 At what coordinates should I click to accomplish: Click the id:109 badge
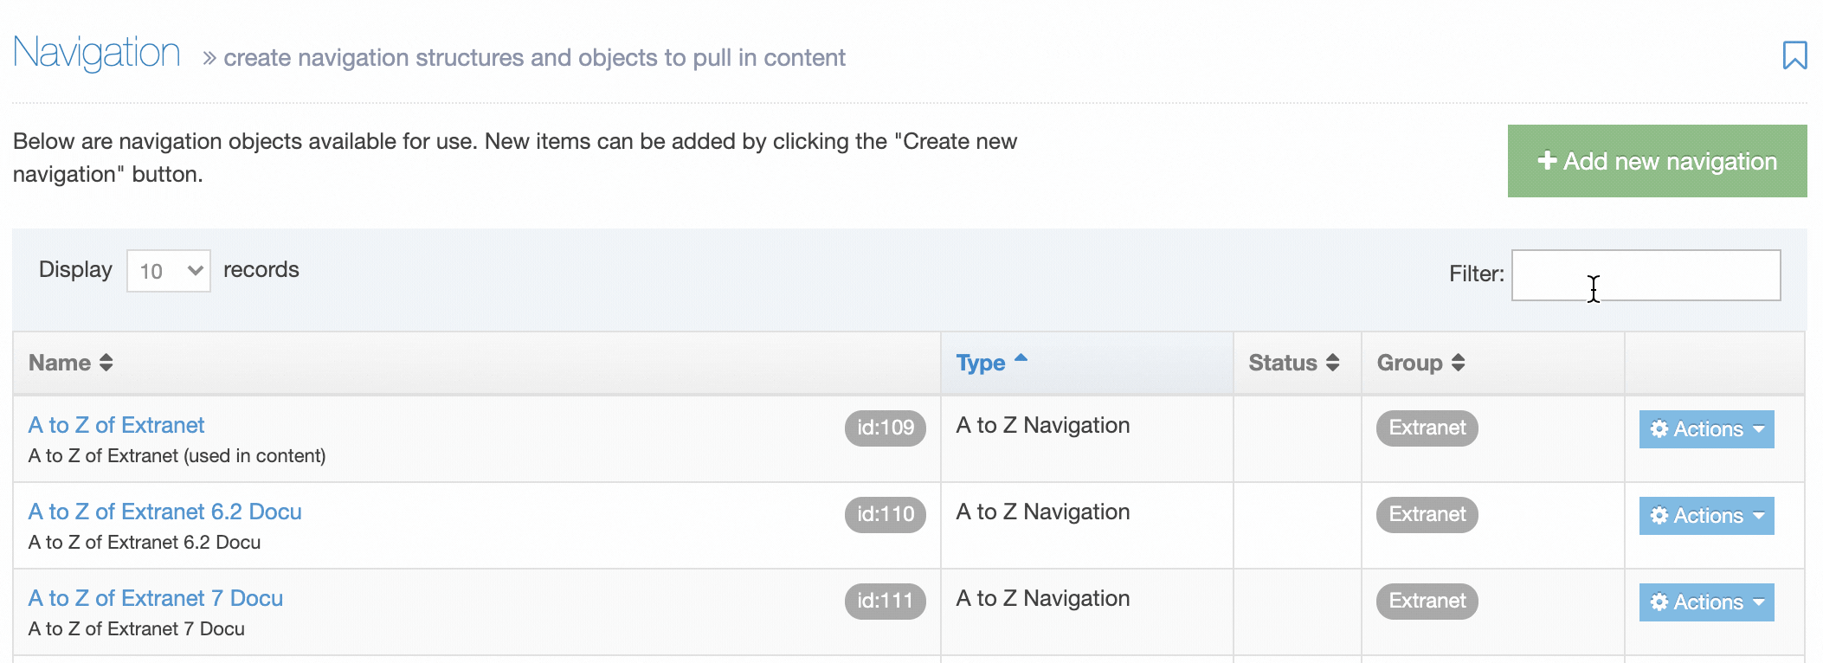point(885,428)
